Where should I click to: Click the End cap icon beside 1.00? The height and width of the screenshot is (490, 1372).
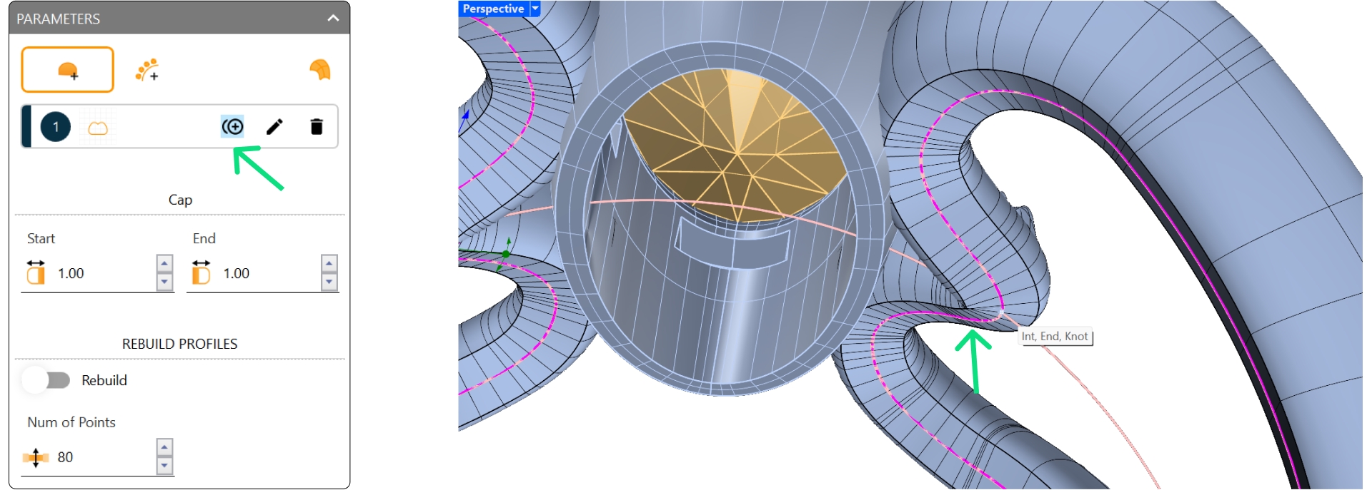202,272
